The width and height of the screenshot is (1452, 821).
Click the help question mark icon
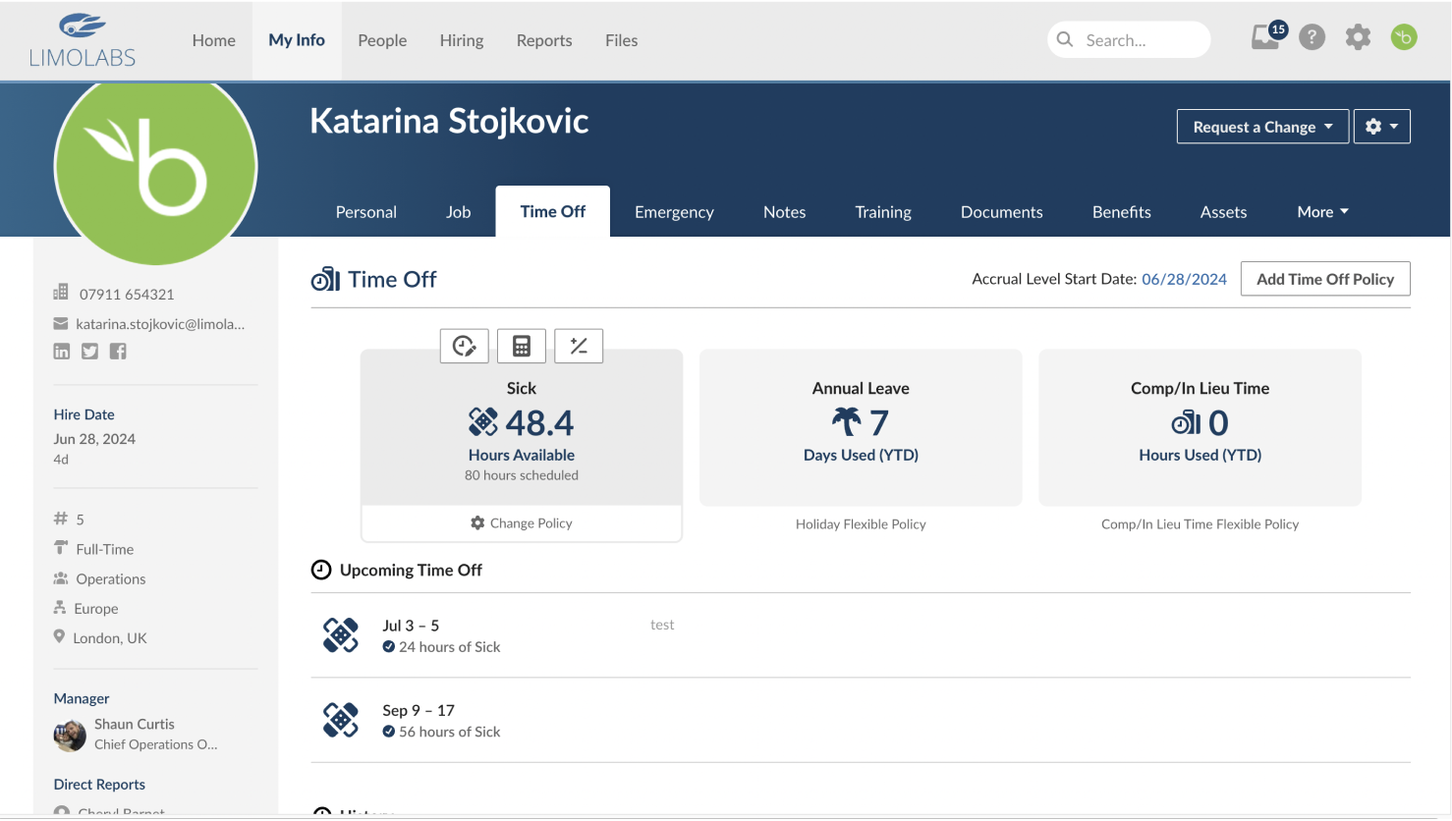click(x=1312, y=38)
